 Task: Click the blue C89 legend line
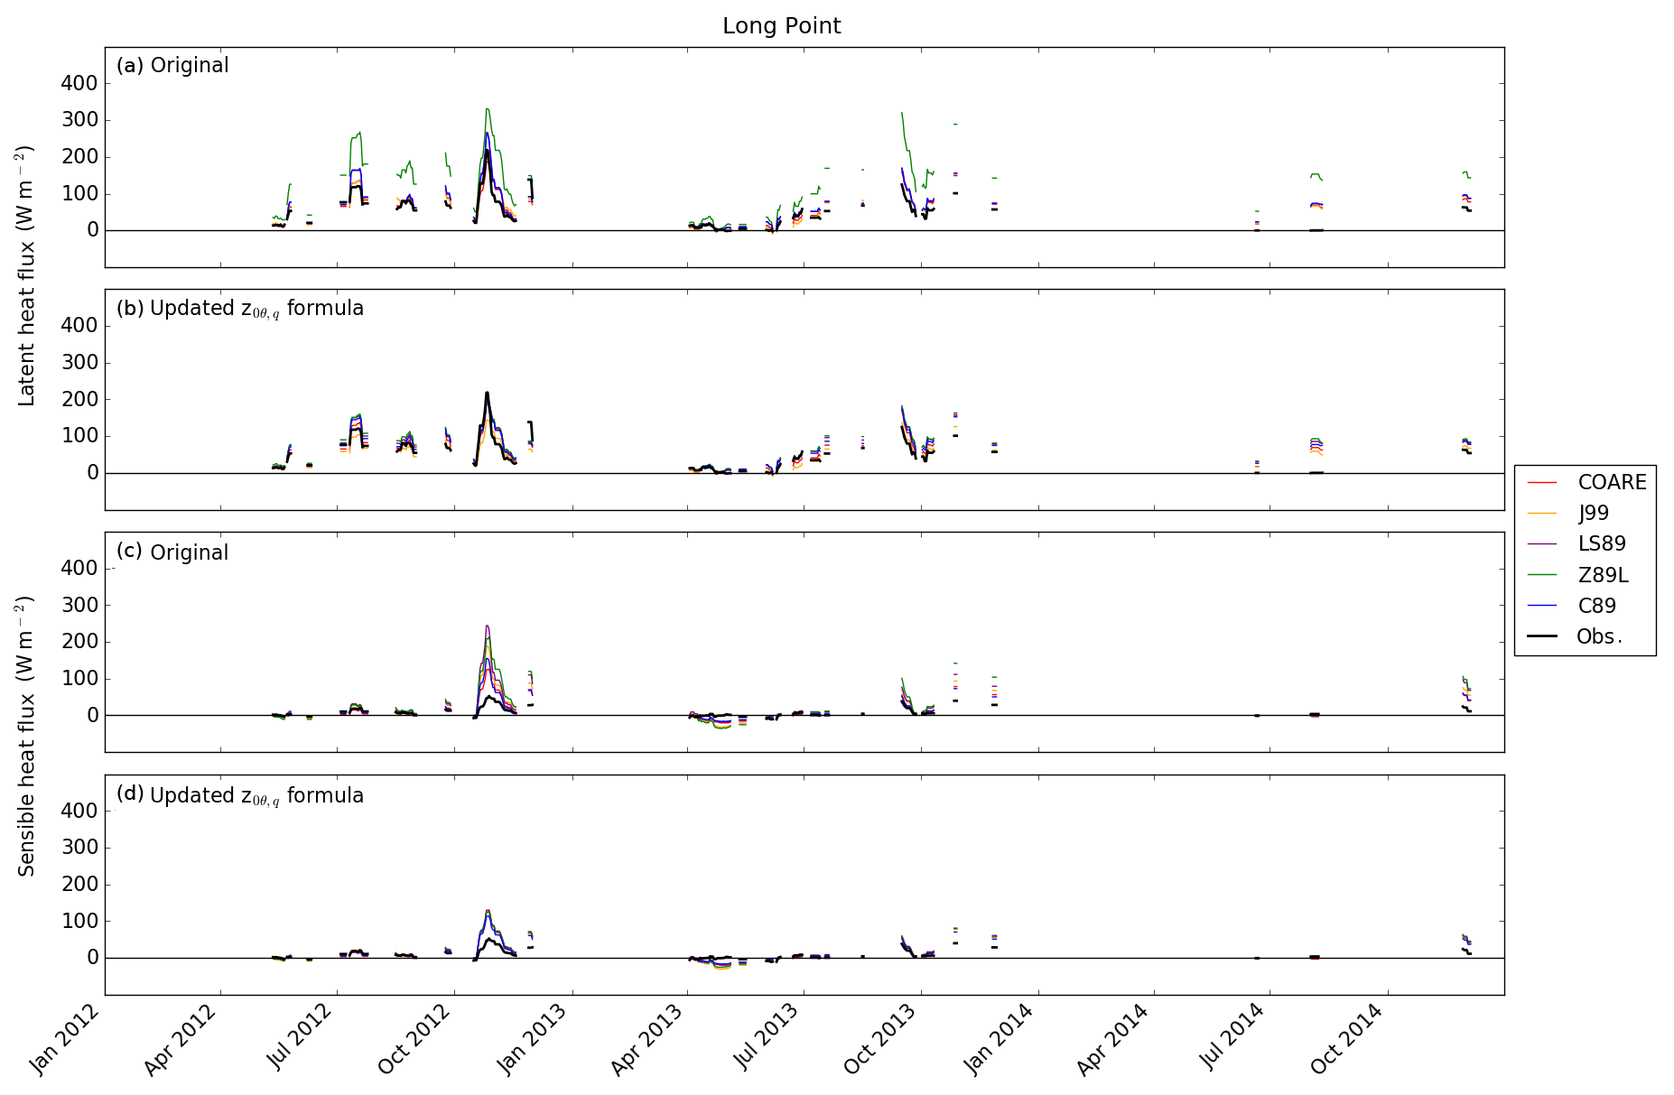[1542, 606]
